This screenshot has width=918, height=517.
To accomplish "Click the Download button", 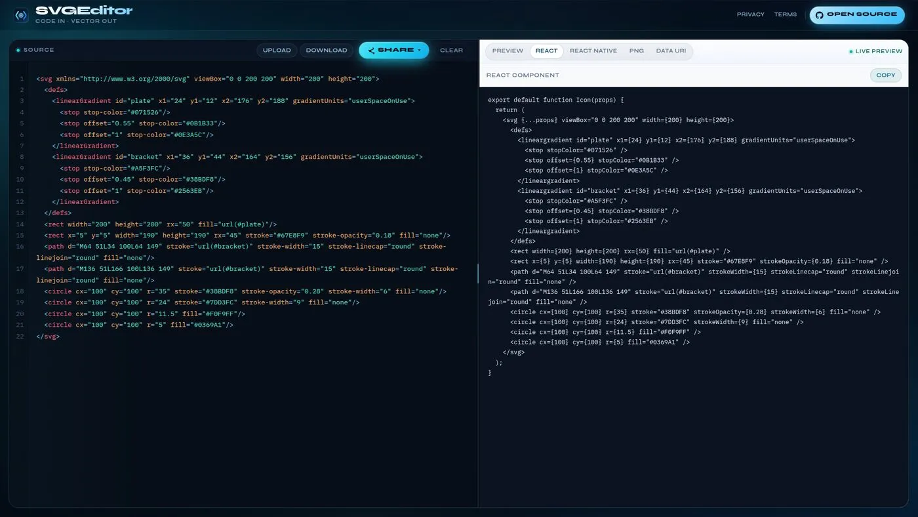I will [x=327, y=51].
